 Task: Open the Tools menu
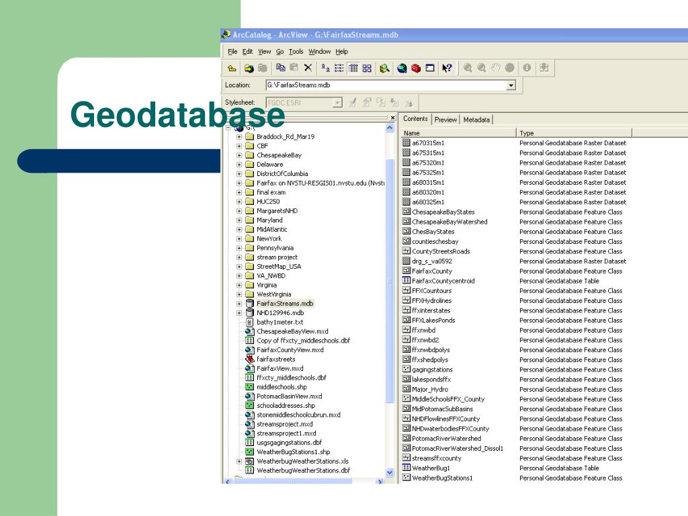point(296,52)
